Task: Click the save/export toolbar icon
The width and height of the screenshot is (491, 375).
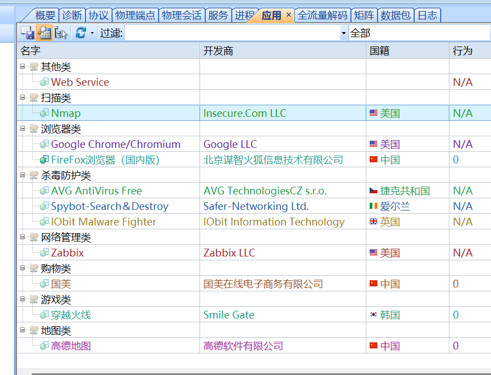Action: [x=28, y=33]
